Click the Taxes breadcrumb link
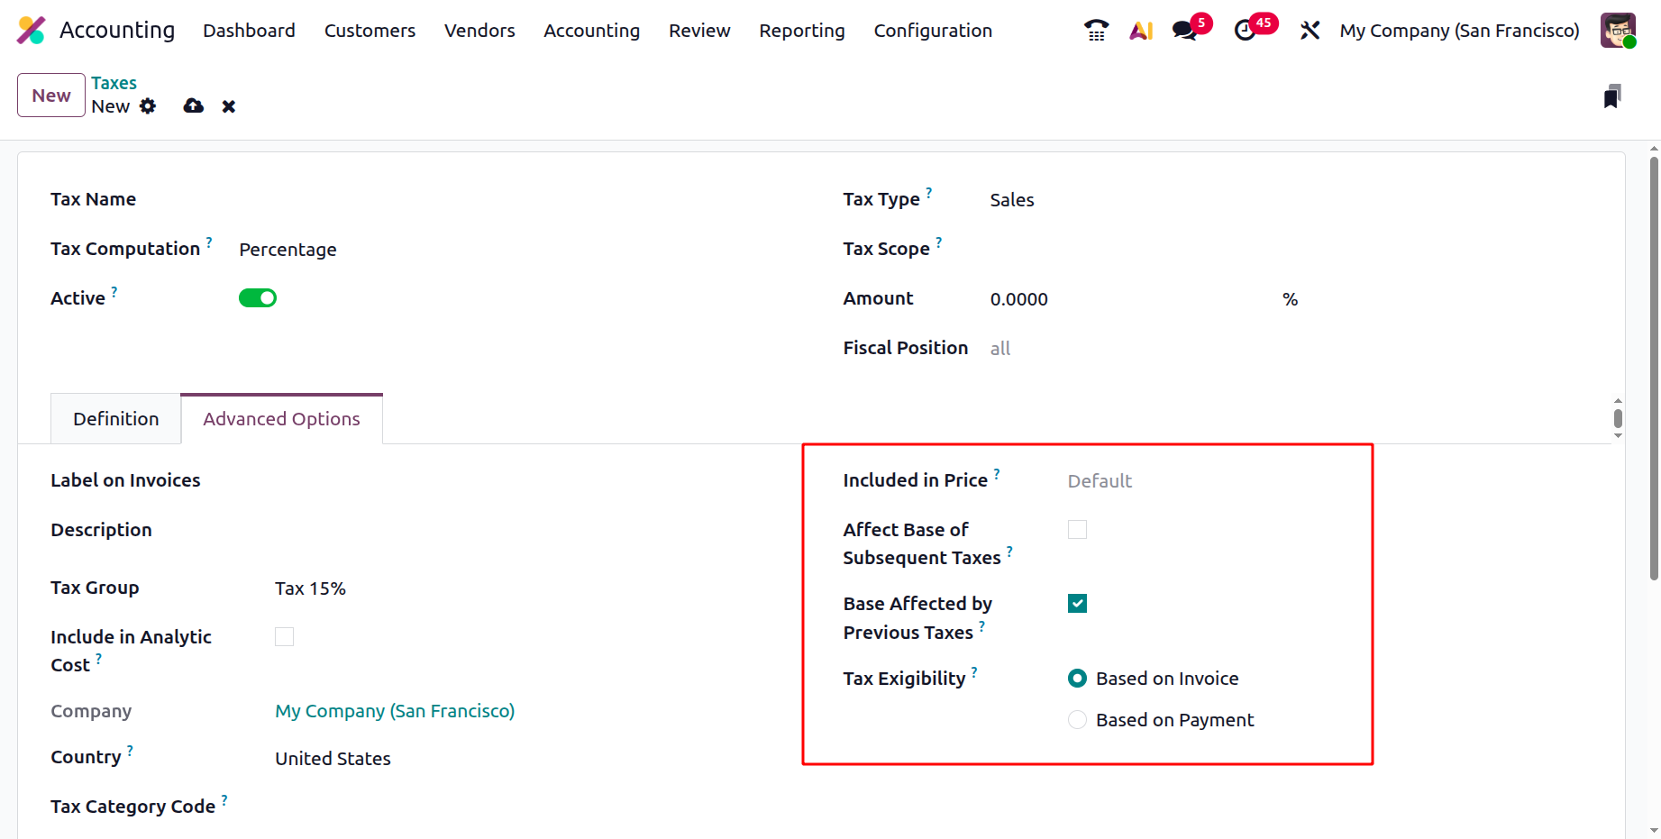1661x839 pixels. (x=114, y=83)
